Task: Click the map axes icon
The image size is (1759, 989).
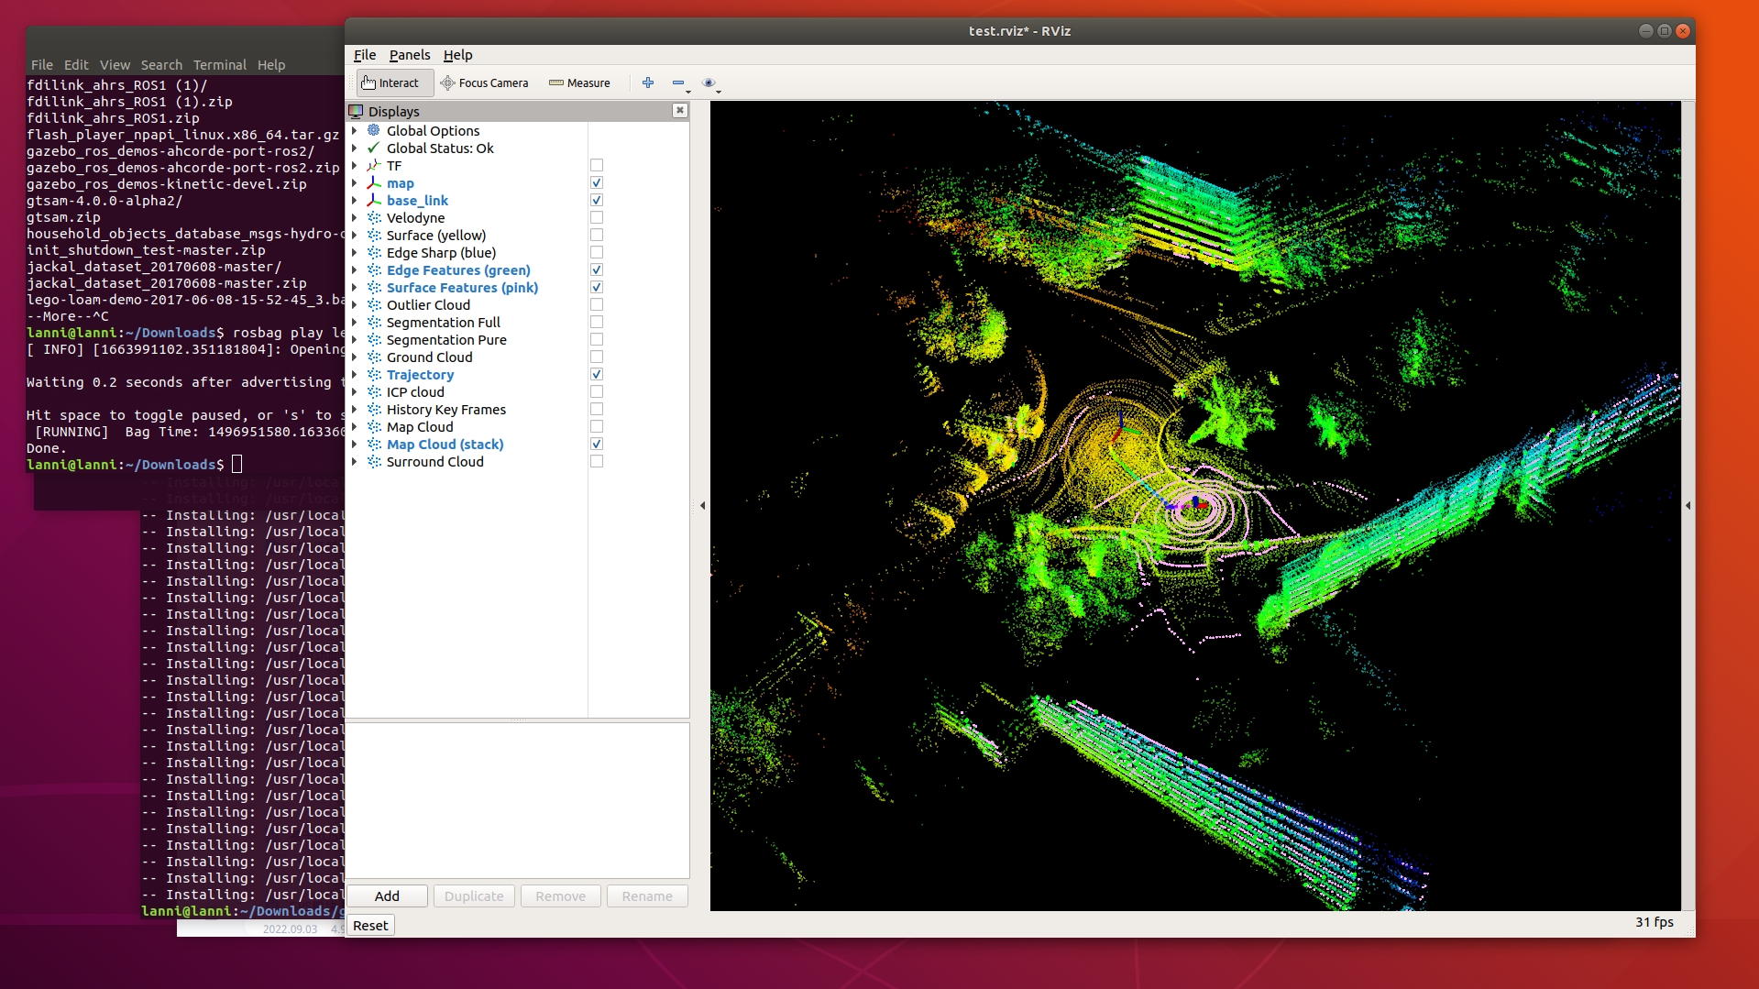Action: click(x=374, y=182)
